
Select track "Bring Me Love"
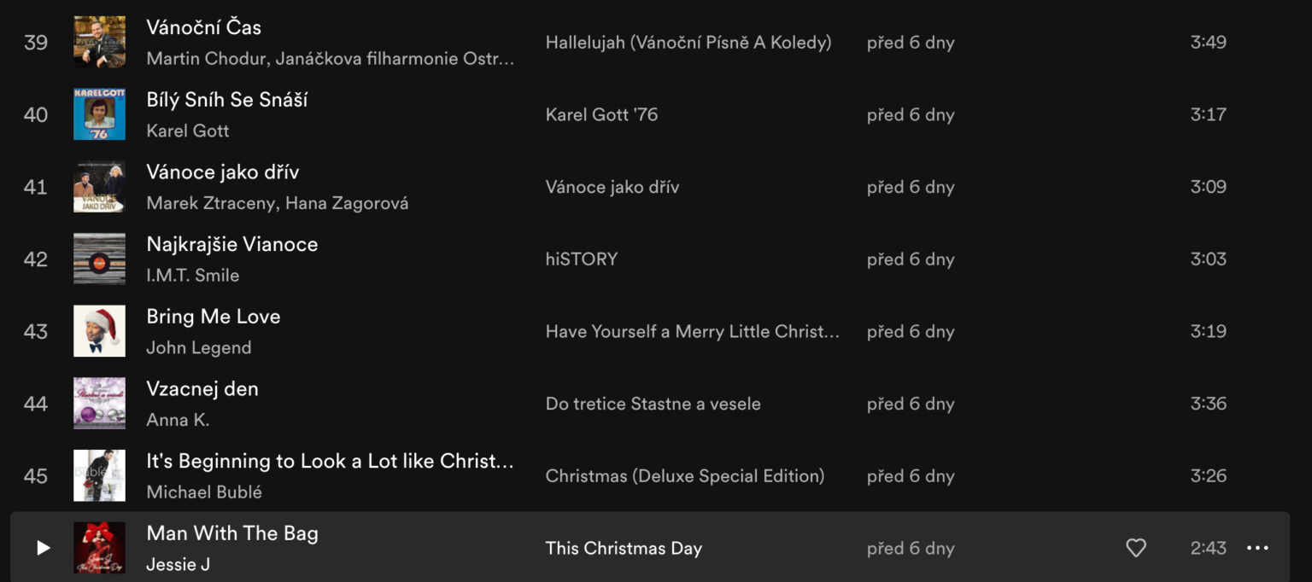tap(214, 316)
